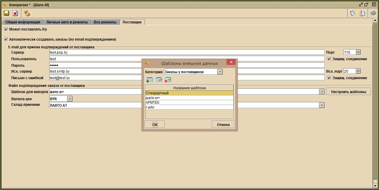This screenshot has width=379, height=190.
Task: Increase the Порт value with up arrow
Action: coord(359,51)
